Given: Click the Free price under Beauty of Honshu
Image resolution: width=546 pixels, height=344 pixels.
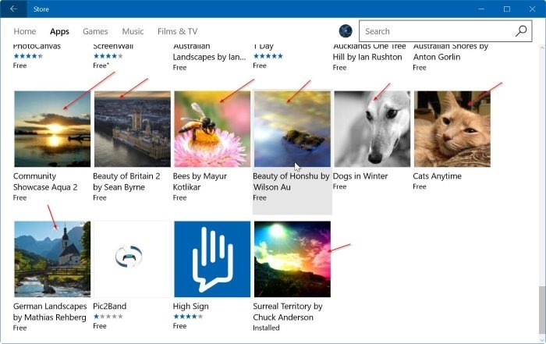Looking at the screenshot, I should [260, 198].
